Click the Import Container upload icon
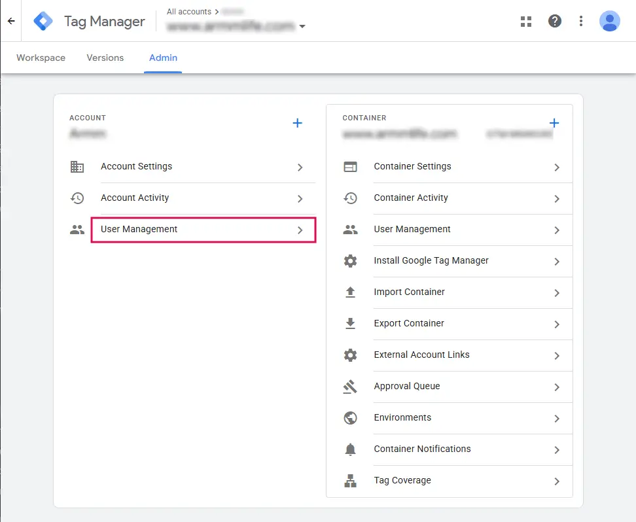The width and height of the screenshot is (636, 522). [351, 292]
